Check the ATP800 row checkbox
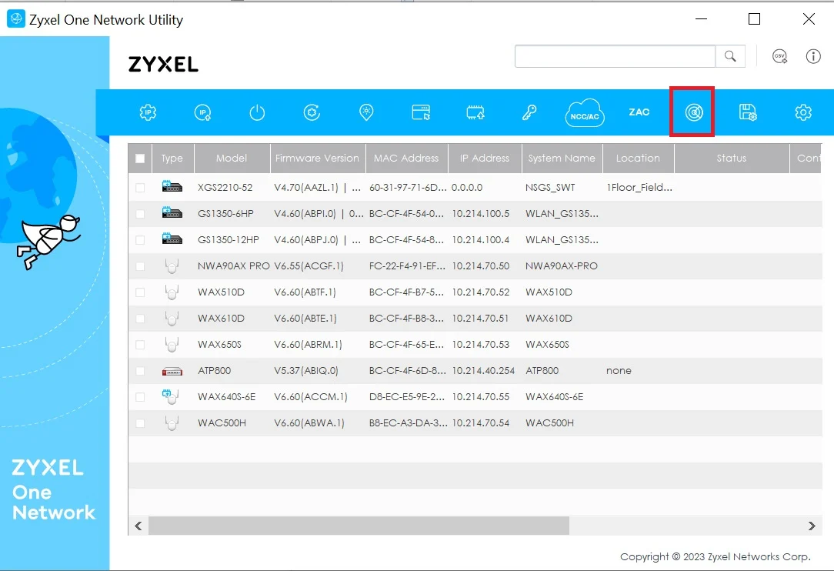The image size is (834, 571). (140, 370)
